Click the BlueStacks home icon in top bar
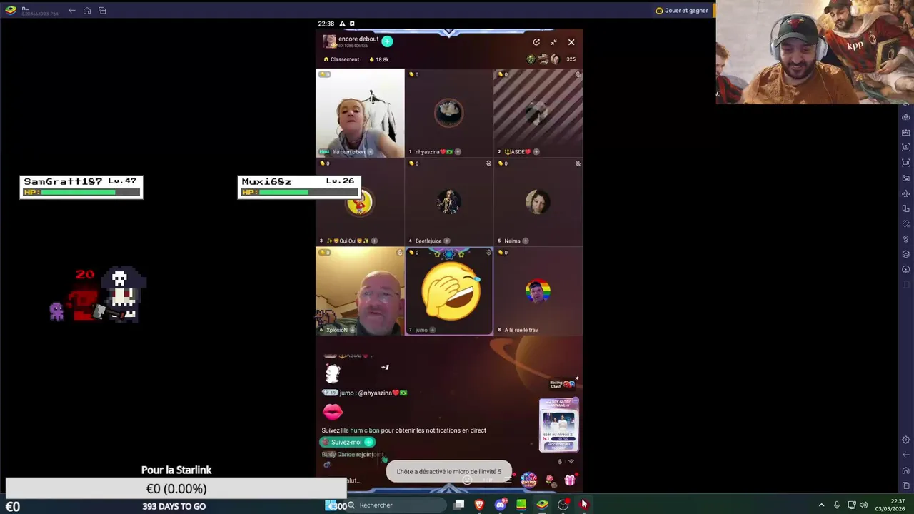Viewport: 914px width, 514px height. tap(87, 11)
